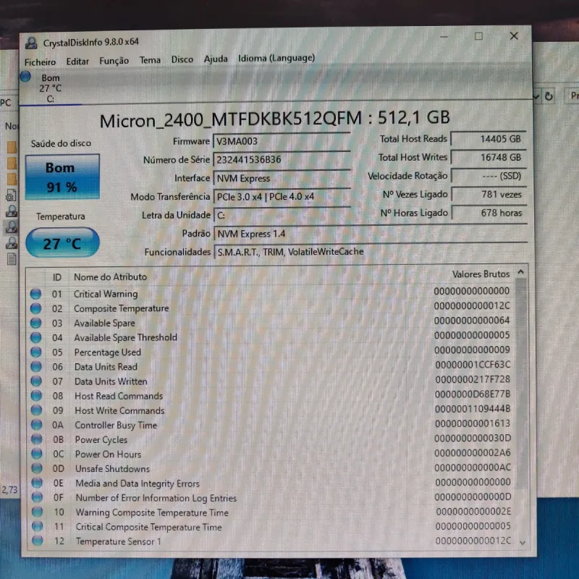
Task: Click Nº Vezes Ligado value 781 vezes
Action: pyautogui.click(x=490, y=194)
